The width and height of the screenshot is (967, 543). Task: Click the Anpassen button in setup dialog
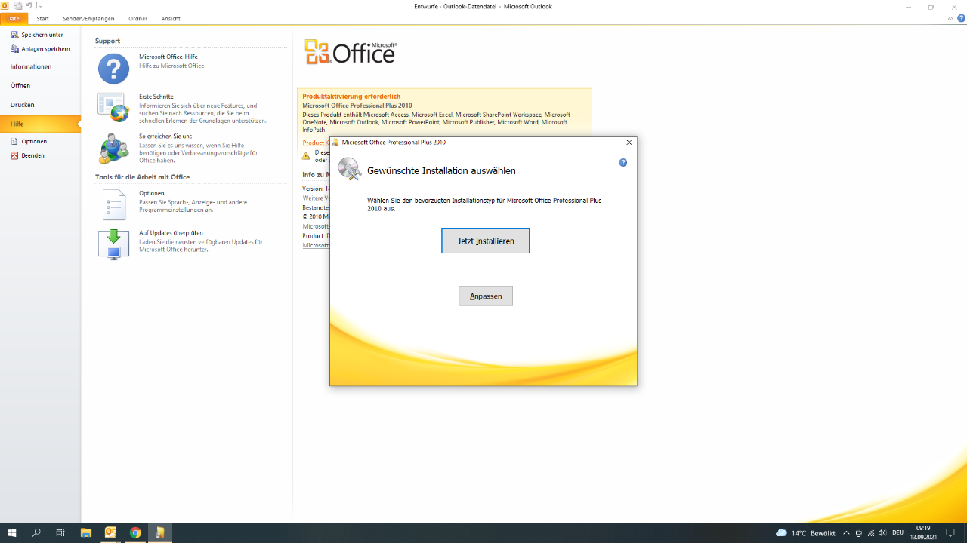click(486, 296)
